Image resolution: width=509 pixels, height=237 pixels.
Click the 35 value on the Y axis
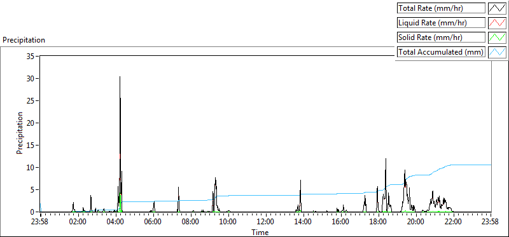pos(31,56)
